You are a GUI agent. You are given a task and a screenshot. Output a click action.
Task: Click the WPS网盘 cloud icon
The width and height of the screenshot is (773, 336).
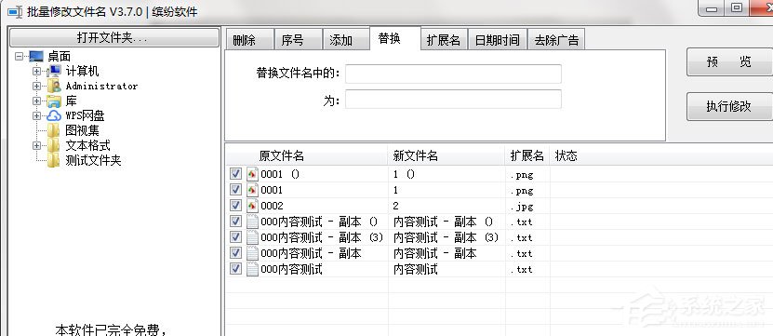click(x=54, y=116)
